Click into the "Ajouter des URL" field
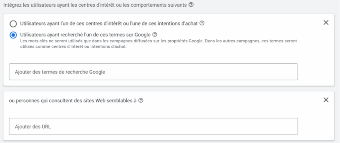Viewport: 340px width, 143px height. click(153, 126)
